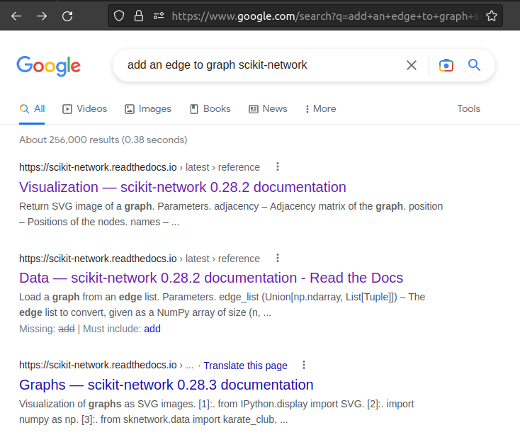
Task: Open options menu for Visualization result
Action: pyautogui.click(x=278, y=166)
